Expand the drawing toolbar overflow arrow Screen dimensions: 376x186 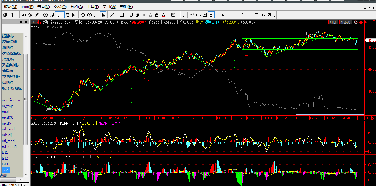[x=183, y=16]
